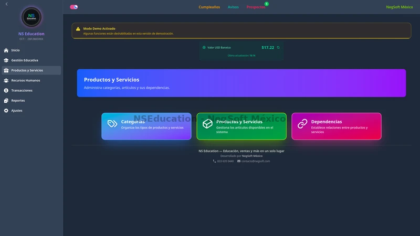Viewport: 420px width, 236px height.
Task: Click the NS Education name in sidebar
Action: pos(31,34)
